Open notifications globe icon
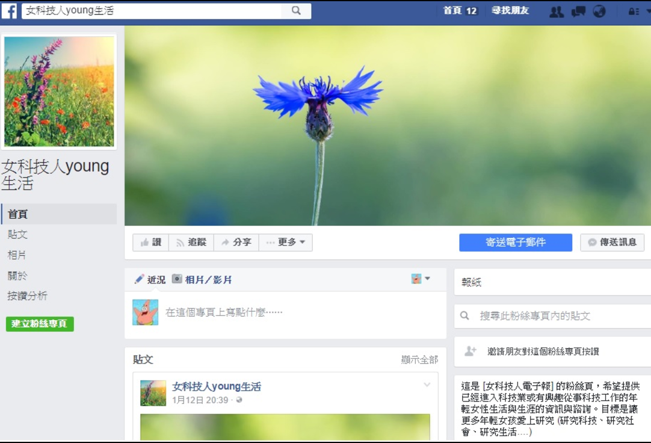 (599, 11)
